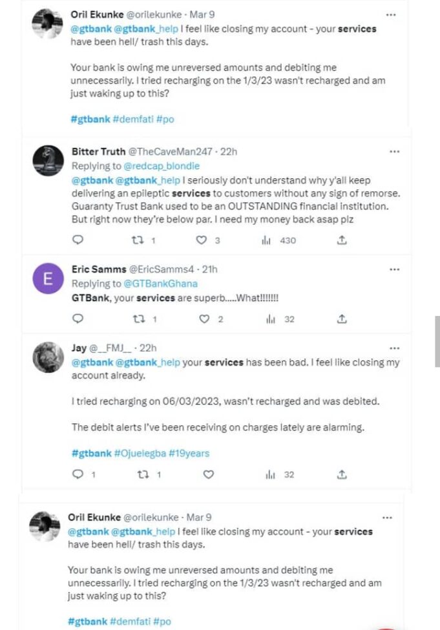Reply to Bitter Truth's tweet

pyautogui.click(x=78, y=240)
